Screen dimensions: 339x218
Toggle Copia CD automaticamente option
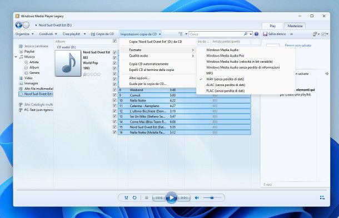click(x=149, y=64)
